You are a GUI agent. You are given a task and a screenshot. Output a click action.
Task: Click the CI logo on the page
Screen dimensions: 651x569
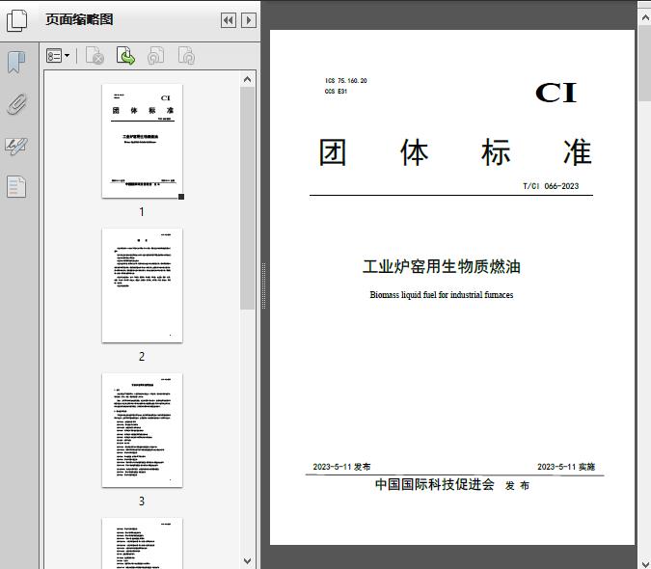(x=556, y=93)
